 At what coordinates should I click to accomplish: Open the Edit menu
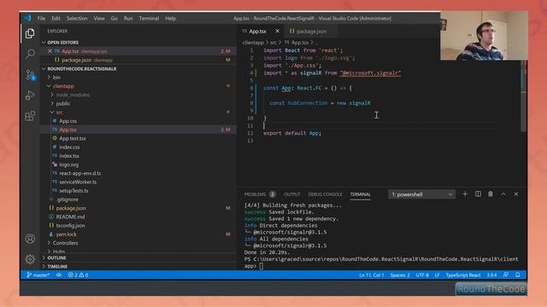(x=56, y=18)
